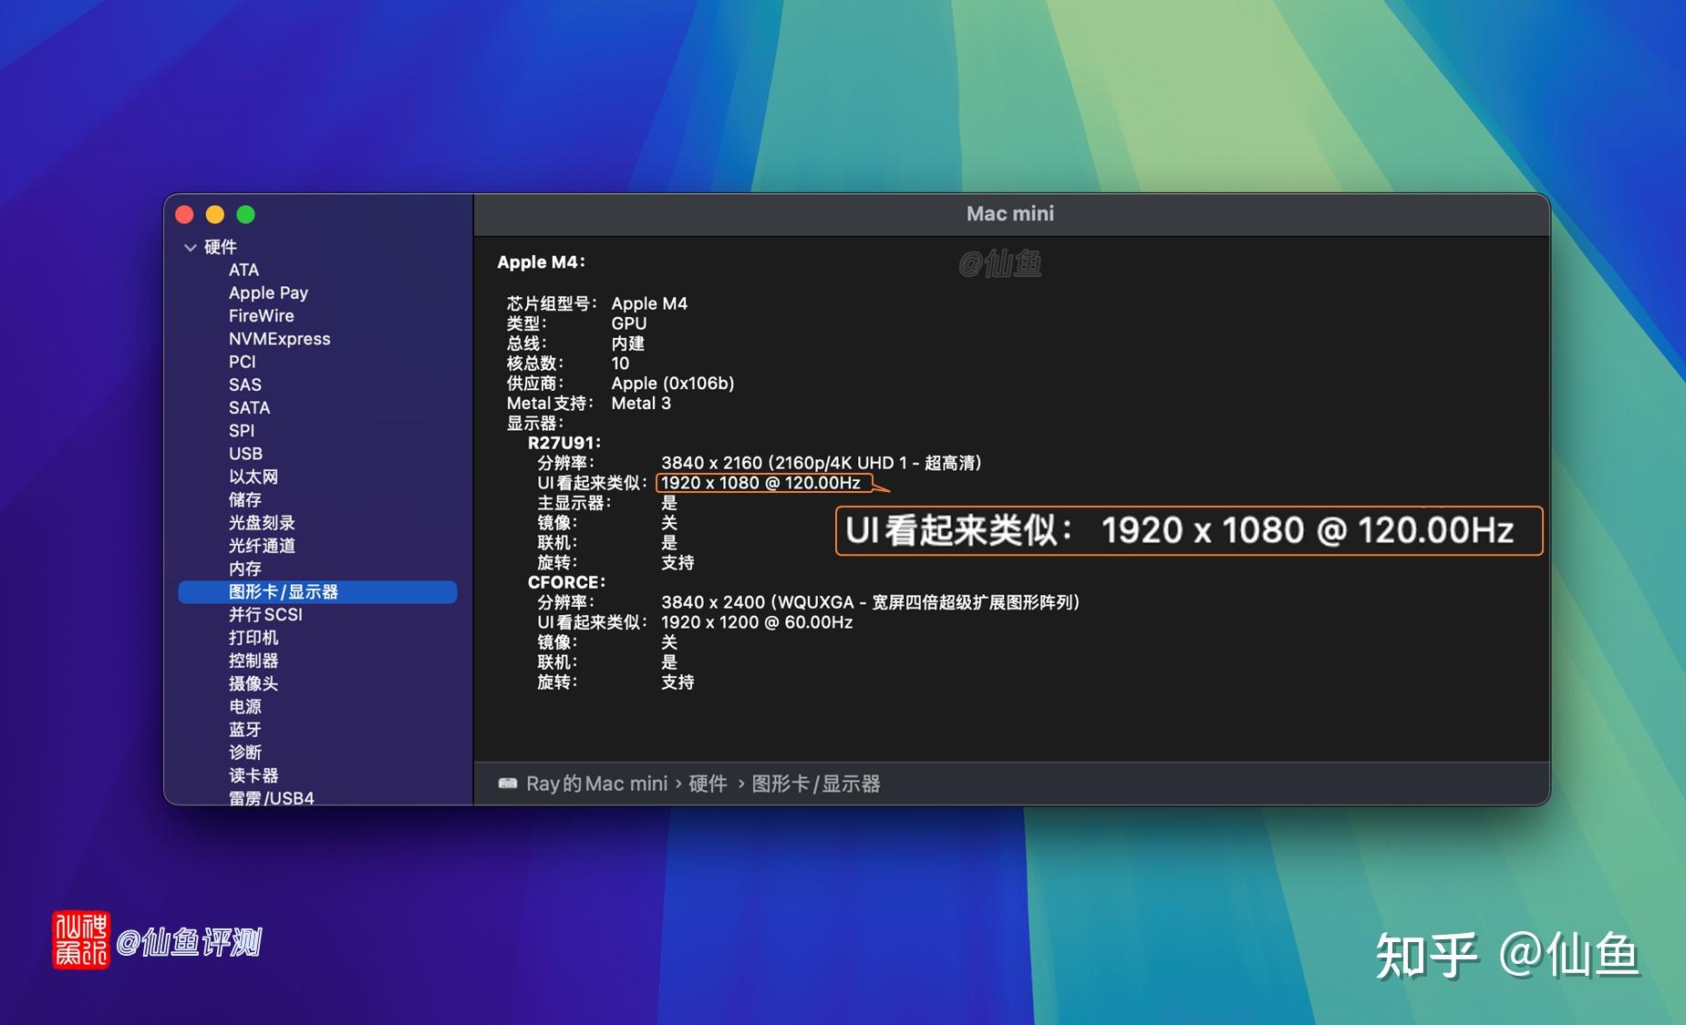Select Apple Pay in the sidebar
Viewport: 1686px width, 1025px height.
pos(268,292)
